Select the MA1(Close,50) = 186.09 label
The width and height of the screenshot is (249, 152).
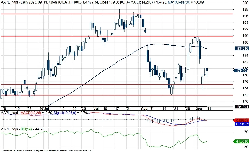coord(186,2)
